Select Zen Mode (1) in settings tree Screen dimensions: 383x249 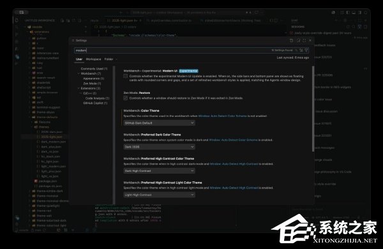[x=92, y=84]
